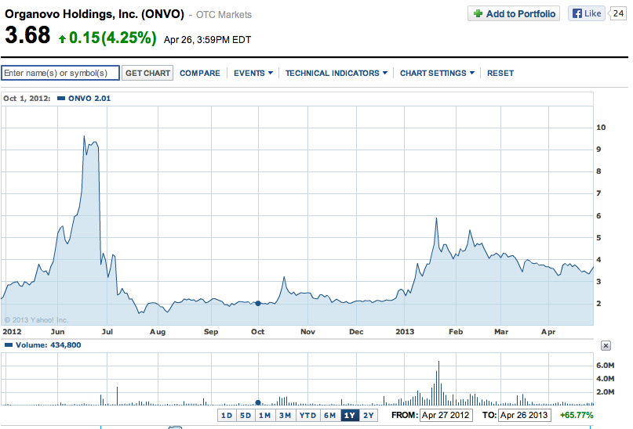Edit the FROM date field Apr 27 2012

point(446,416)
